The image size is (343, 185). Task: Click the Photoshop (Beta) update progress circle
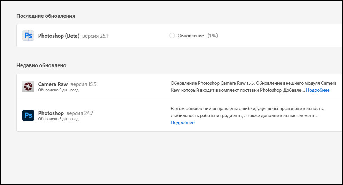pos(172,36)
